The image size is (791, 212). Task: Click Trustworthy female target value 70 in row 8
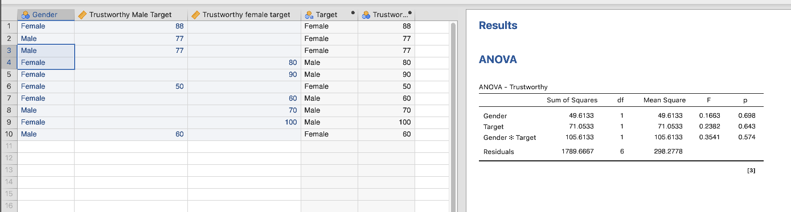244,110
